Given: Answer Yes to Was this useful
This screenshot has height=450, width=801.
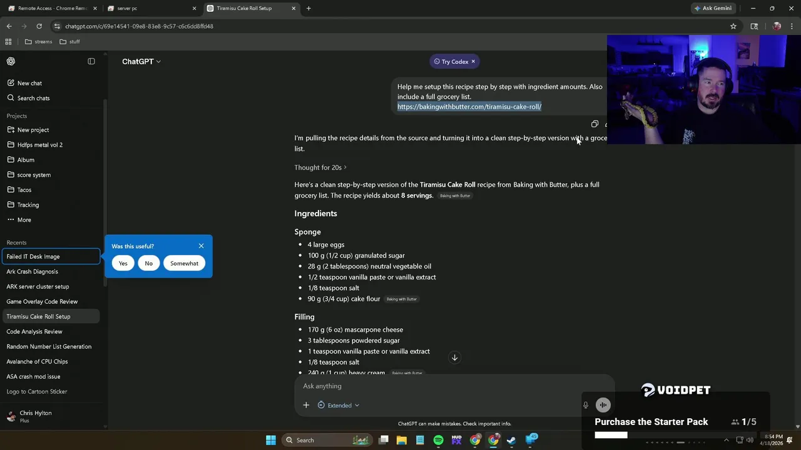Looking at the screenshot, I should [x=123, y=263].
